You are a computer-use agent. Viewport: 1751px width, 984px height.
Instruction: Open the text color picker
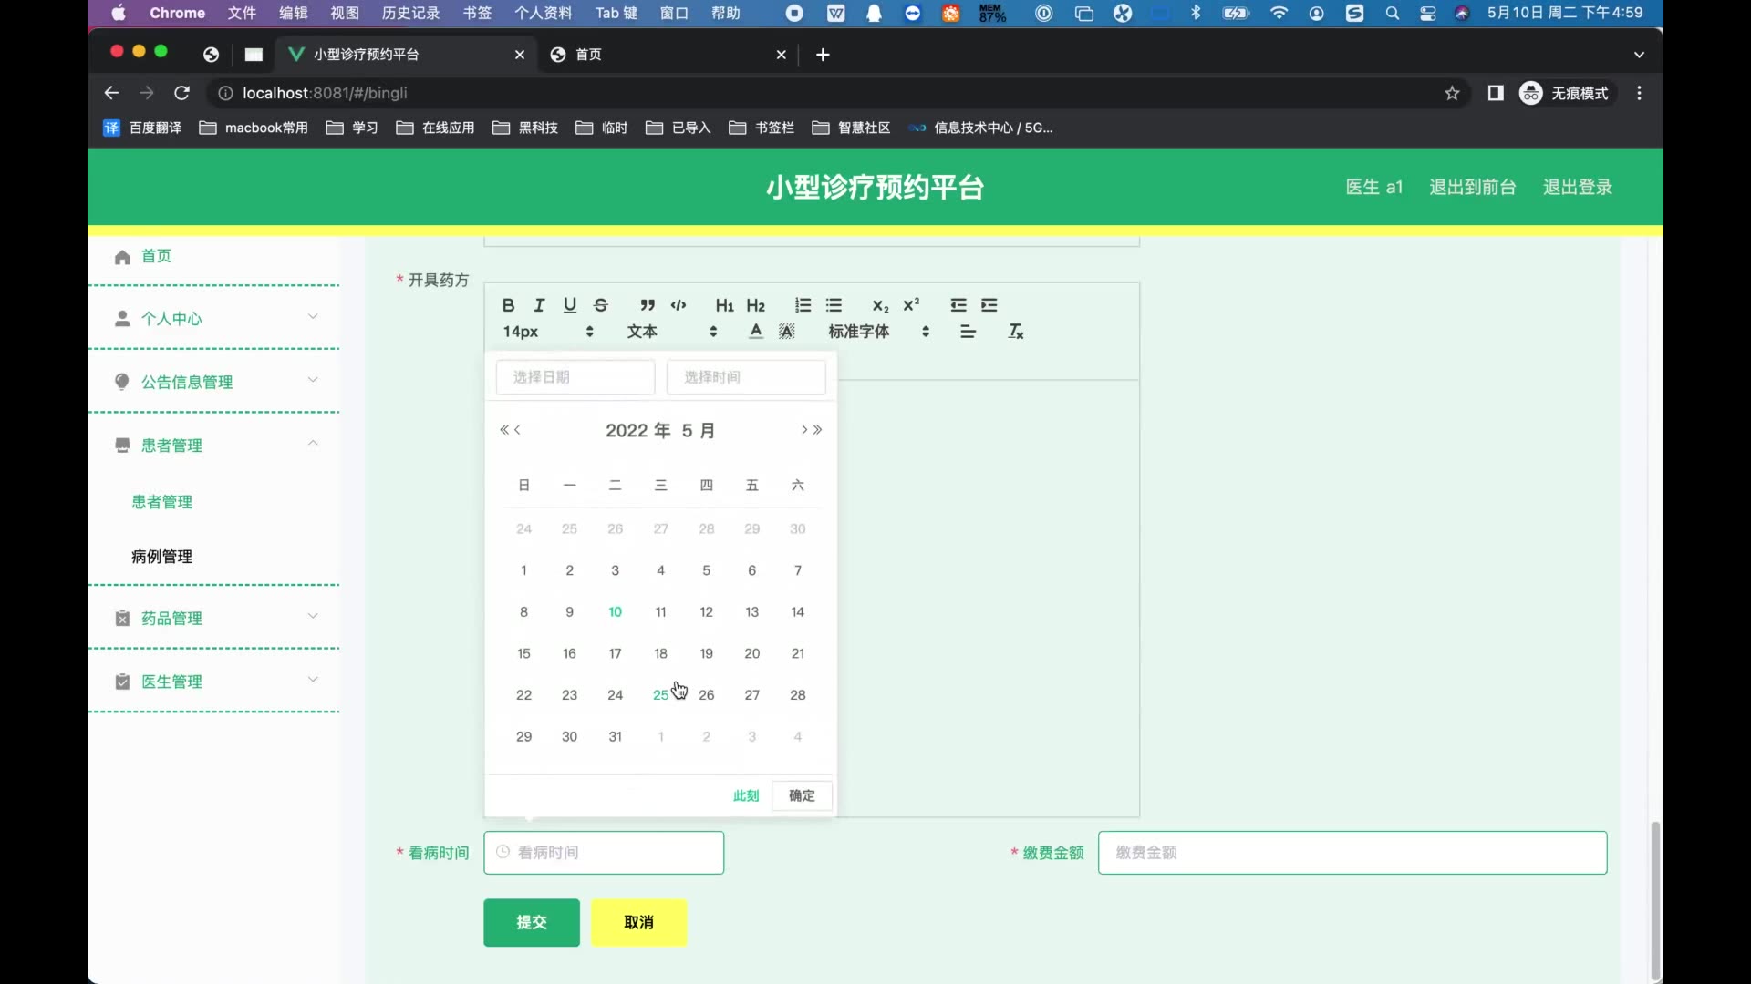click(756, 332)
